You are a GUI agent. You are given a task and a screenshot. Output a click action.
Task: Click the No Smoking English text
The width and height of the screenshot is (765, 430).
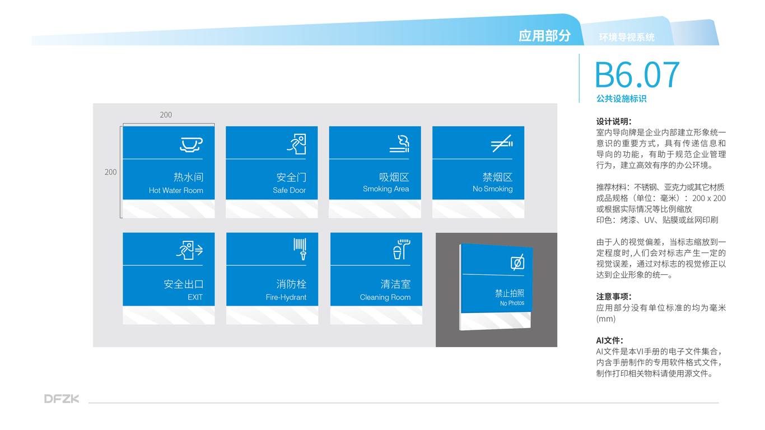point(492,189)
